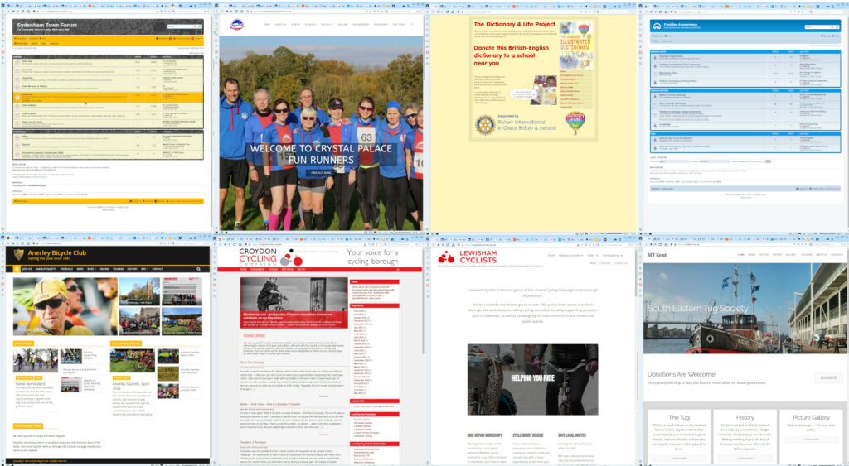The image size is (849, 466).
Task: Click the Anerley Bicycle Club crest logo
Action: (x=19, y=255)
